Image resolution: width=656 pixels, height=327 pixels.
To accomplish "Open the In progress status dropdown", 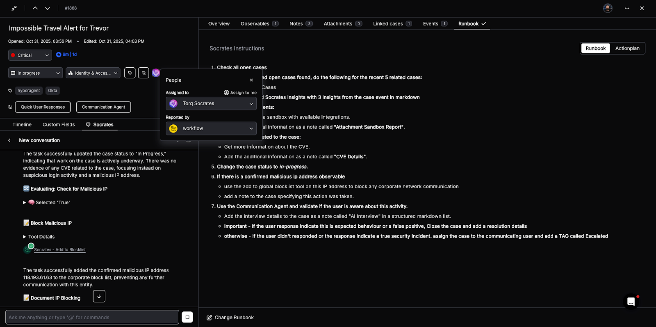I will (x=35, y=73).
